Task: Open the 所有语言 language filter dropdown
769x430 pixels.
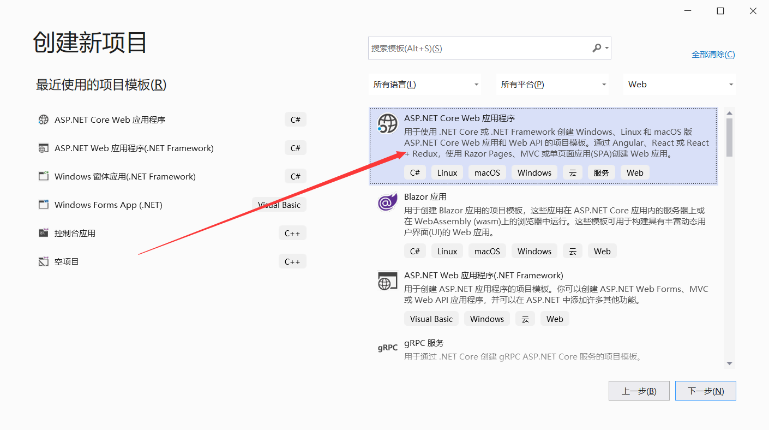Action: pyautogui.click(x=425, y=85)
